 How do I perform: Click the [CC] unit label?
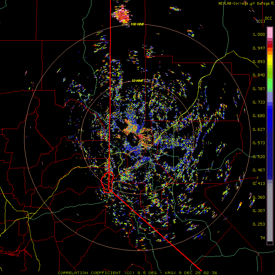261,21
